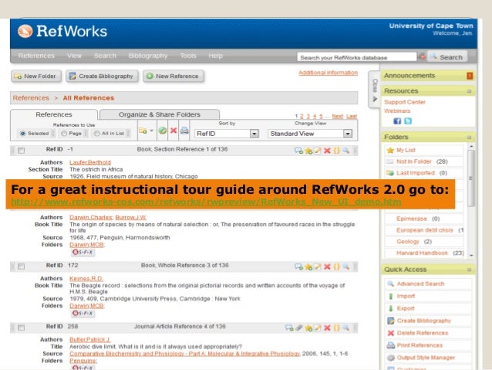
Task: Open the References menu
Action: tap(36, 56)
